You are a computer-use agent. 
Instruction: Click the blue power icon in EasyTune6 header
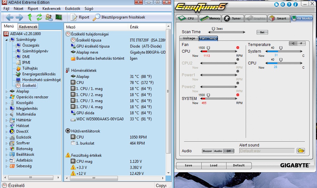pyautogui.click(x=276, y=4)
